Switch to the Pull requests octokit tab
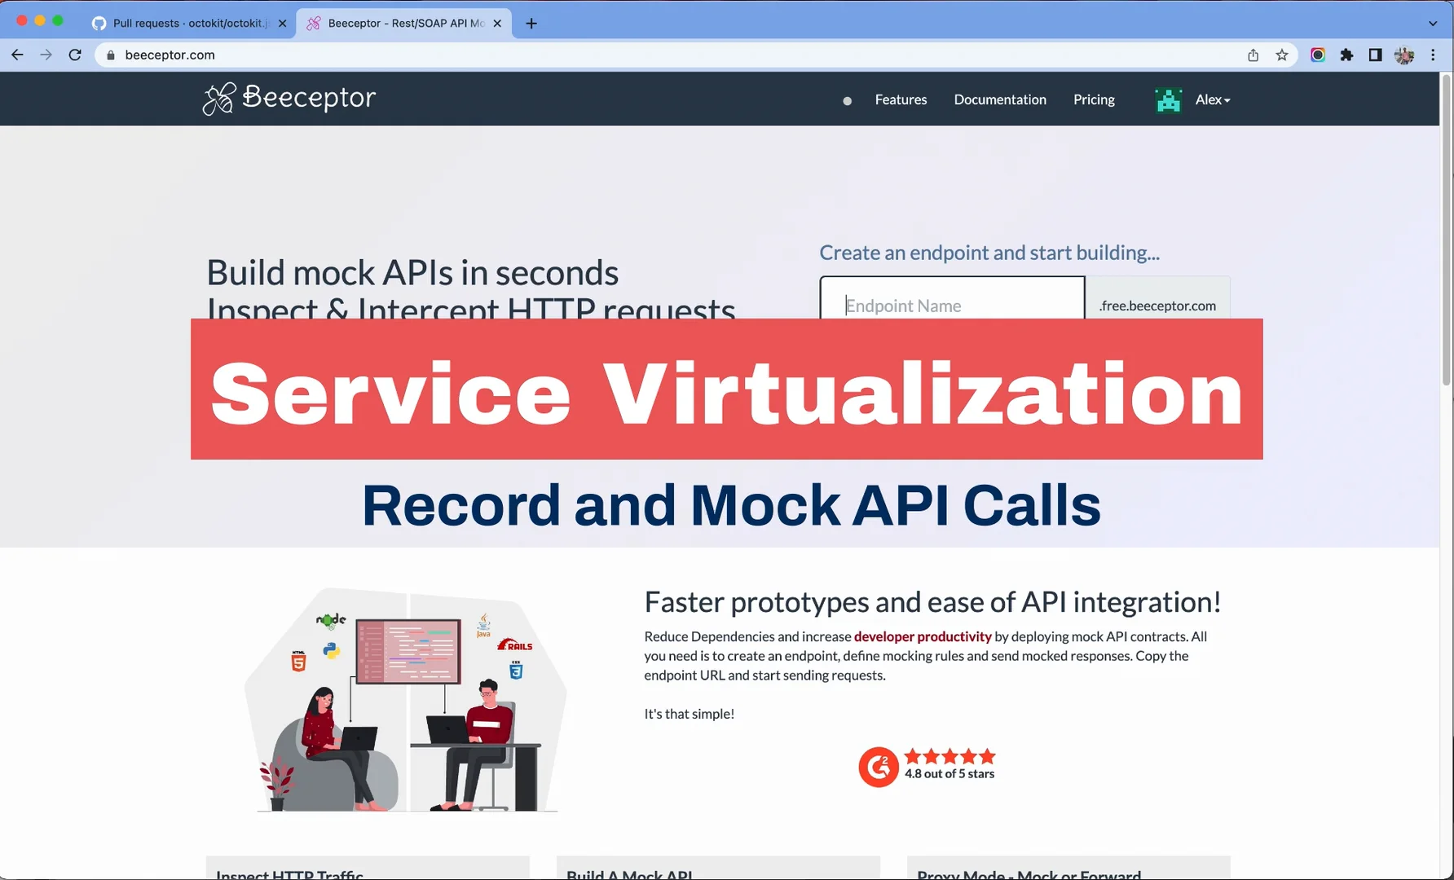 click(188, 23)
